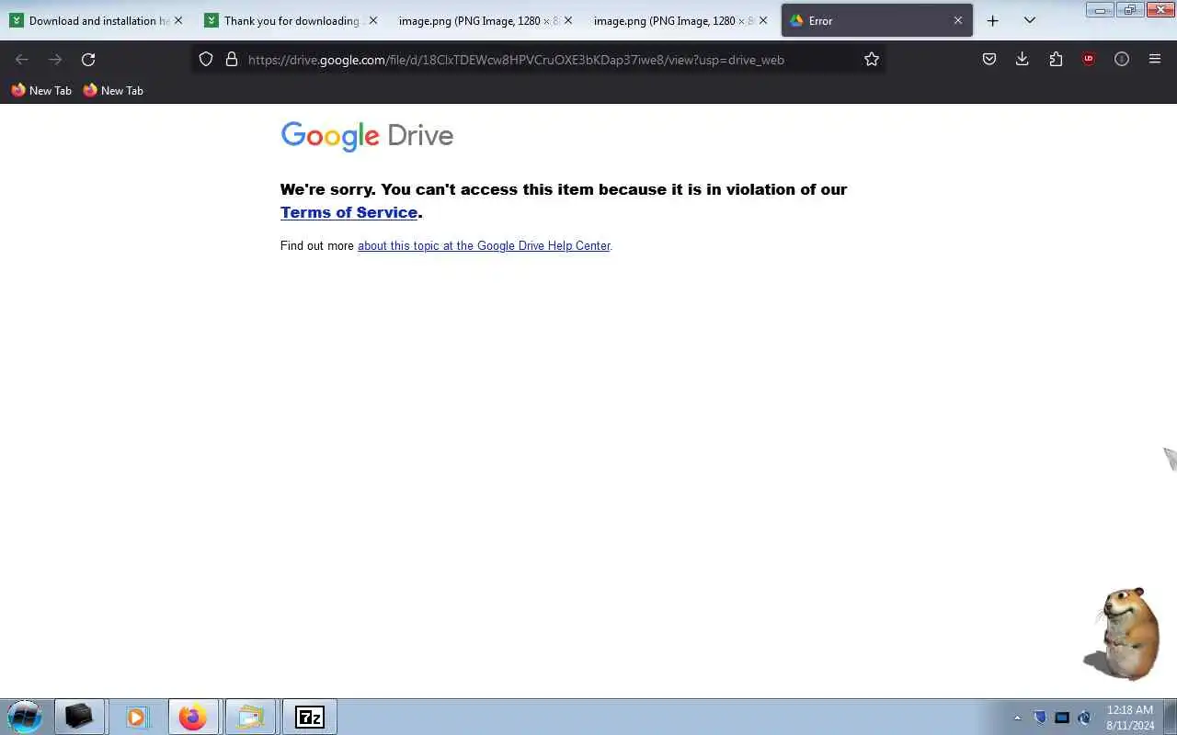Open the shield tray icon
This screenshot has width=1177, height=735.
click(x=1040, y=718)
